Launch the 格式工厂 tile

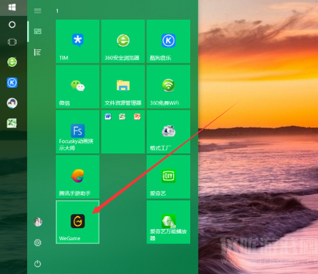(x=168, y=132)
